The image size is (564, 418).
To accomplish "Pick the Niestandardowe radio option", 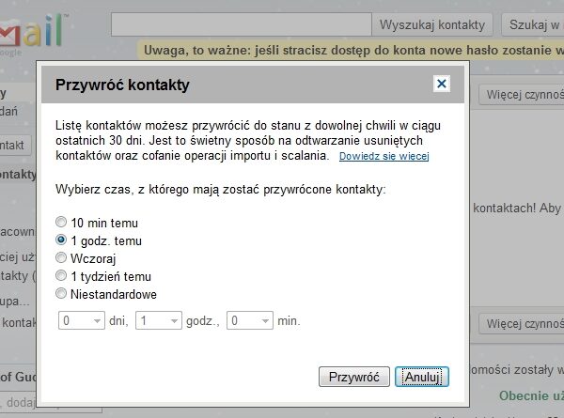I will (x=61, y=293).
